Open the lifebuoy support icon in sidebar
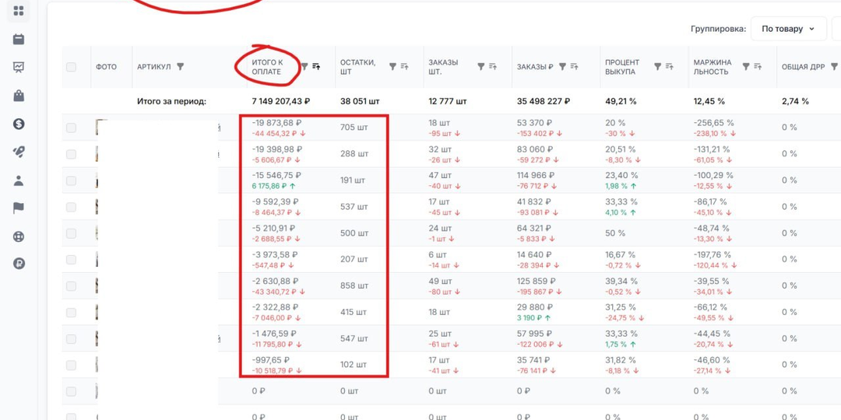 click(x=19, y=236)
